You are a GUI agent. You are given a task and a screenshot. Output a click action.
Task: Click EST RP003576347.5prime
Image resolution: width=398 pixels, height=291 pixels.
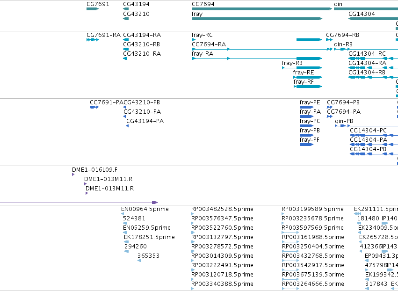tap(222, 218)
